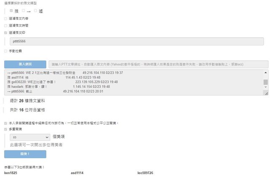Enable the 過濾推文時間 filter checkbox
The image size is (270, 178).
5,25
